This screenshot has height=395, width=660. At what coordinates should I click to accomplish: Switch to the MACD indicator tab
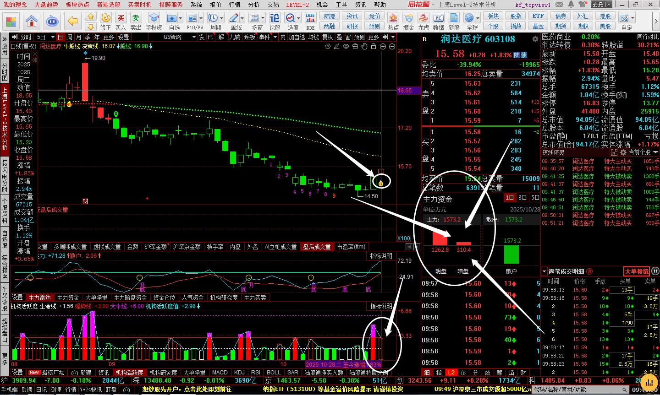[x=220, y=373]
